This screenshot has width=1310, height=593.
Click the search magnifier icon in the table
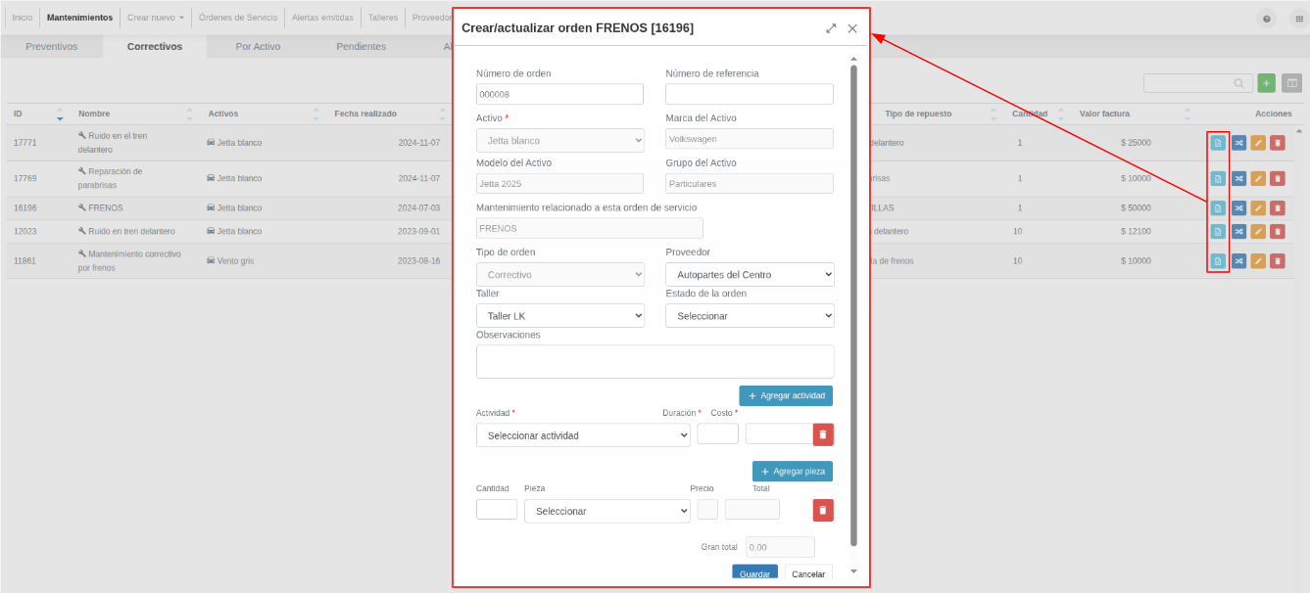coord(1239,83)
